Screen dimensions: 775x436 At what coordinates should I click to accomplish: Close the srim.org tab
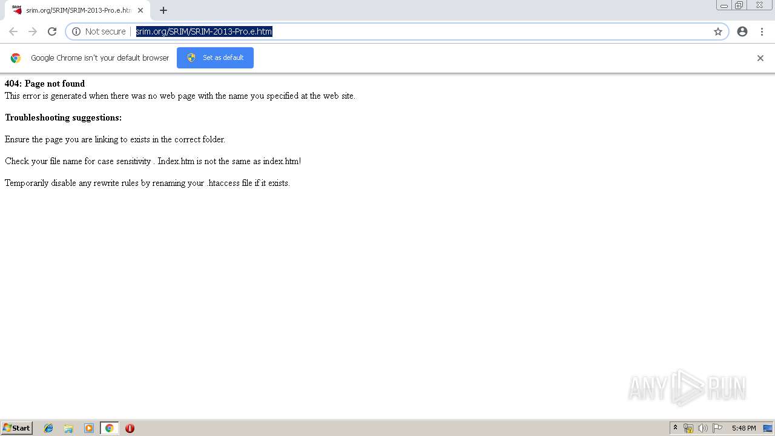coord(140,10)
